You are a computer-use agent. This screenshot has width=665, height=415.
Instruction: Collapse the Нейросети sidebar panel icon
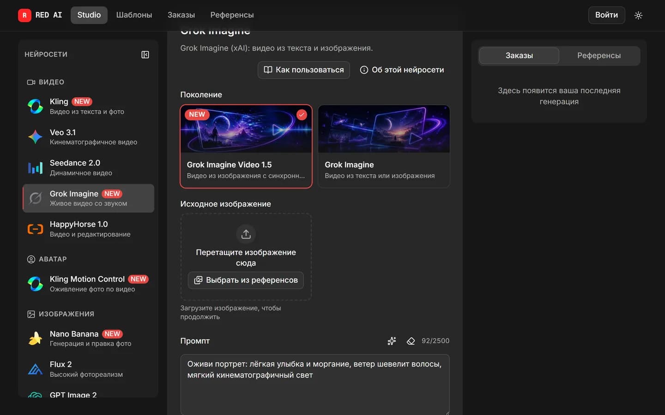(x=145, y=54)
